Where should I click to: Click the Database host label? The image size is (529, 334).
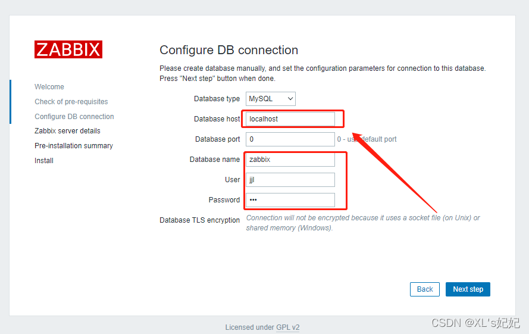(217, 119)
